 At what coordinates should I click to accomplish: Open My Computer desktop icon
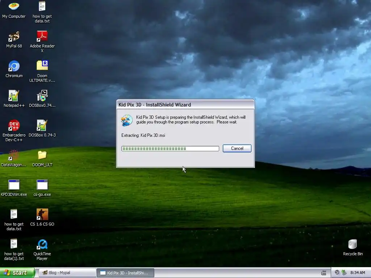click(14, 10)
